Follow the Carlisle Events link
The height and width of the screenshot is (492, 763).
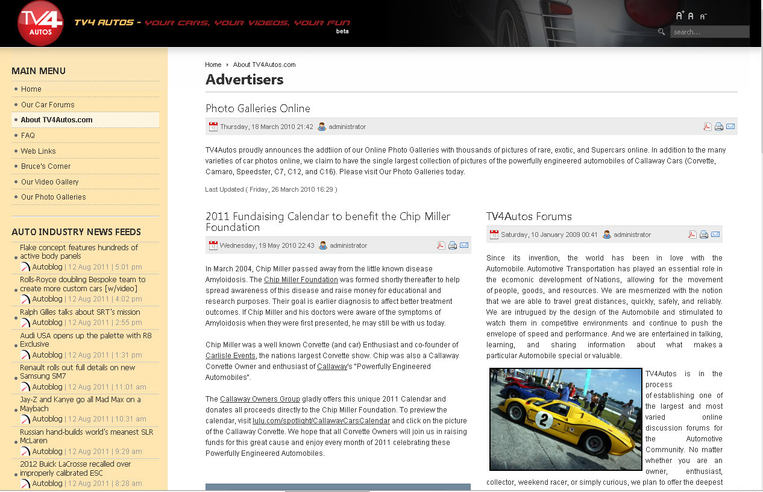(x=230, y=356)
